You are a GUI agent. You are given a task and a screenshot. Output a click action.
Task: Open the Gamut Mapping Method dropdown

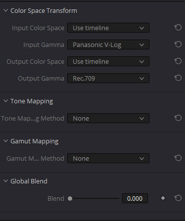coord(108,158)
